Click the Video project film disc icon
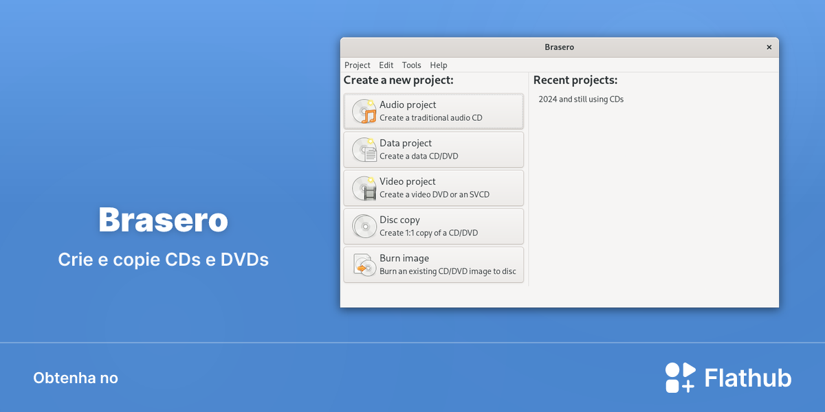 pyautogui.click(x=364, y=188)
